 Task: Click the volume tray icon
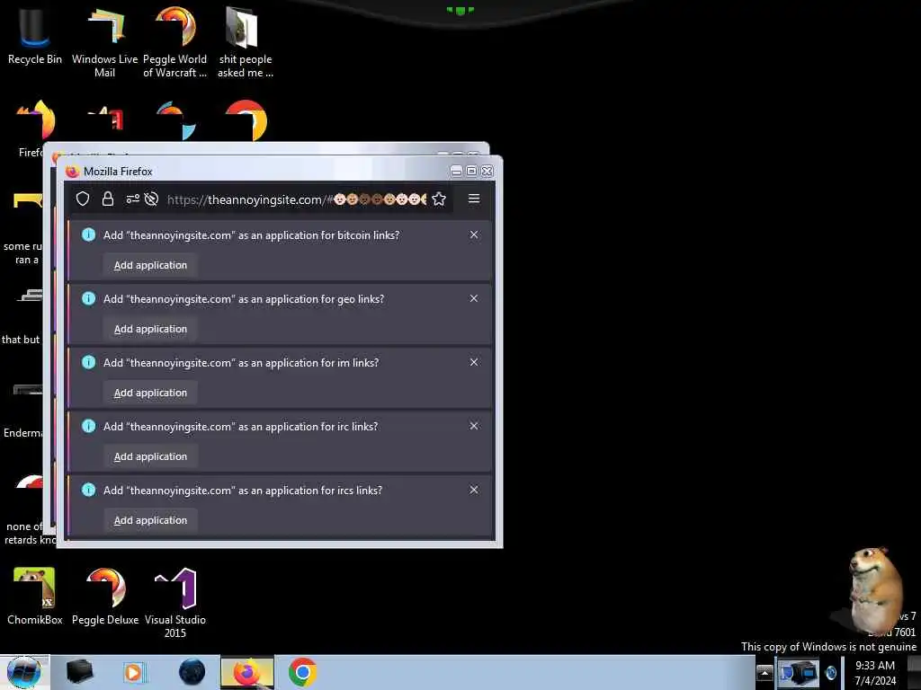point(831,673)
